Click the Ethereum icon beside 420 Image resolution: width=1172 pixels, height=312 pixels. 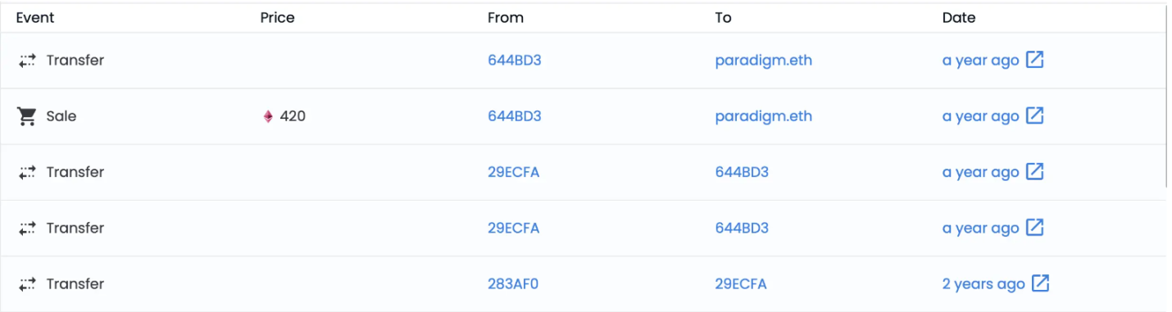(268, 116)
